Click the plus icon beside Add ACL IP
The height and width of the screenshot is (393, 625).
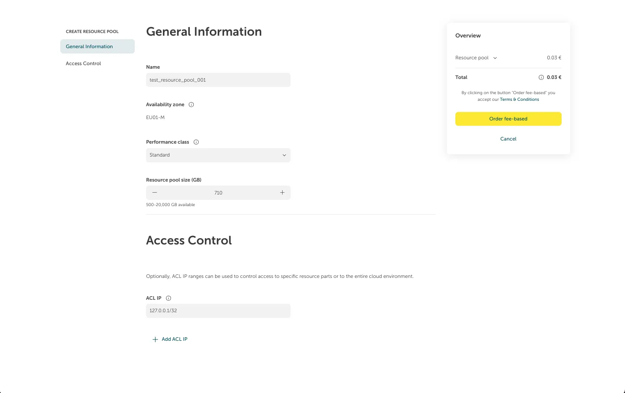(155, 339)
